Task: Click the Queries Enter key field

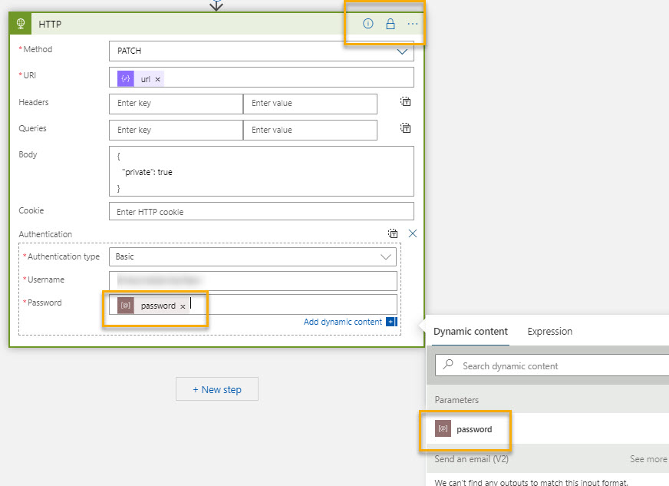Action: pos(176,130)
